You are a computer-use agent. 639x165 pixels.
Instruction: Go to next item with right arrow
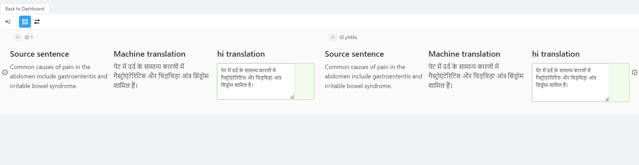pos(635,72)
